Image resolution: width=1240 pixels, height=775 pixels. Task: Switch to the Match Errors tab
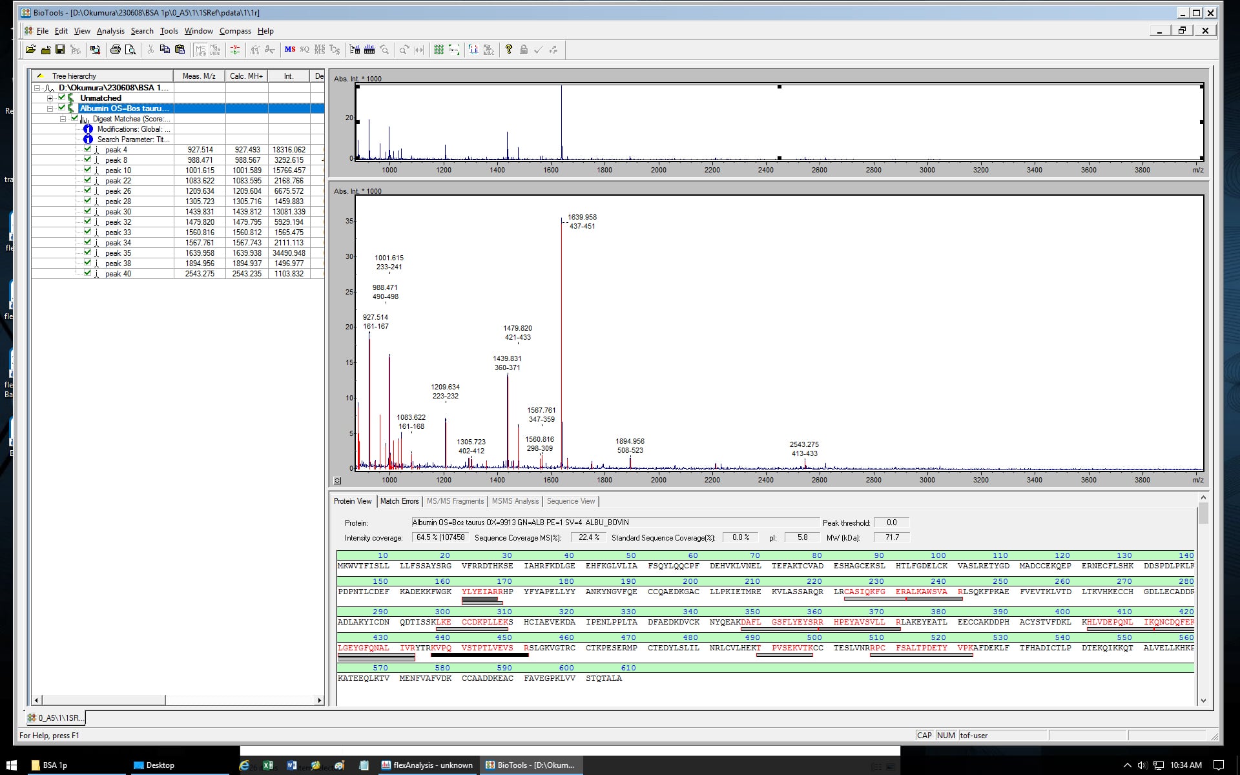[x=399, y=501]
